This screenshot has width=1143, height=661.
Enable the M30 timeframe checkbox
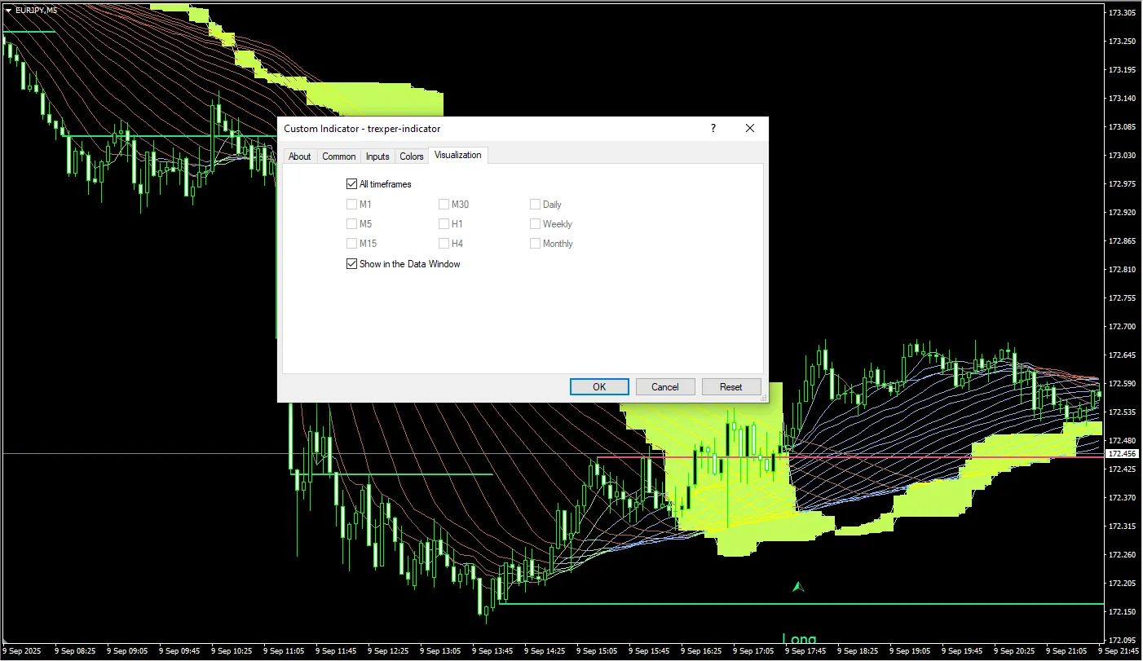pos(444,205)
